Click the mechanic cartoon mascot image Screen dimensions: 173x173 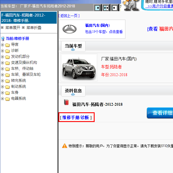(131, 5)
